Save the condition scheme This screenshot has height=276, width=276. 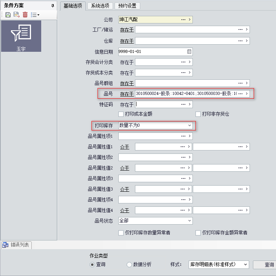click(8, 15)
